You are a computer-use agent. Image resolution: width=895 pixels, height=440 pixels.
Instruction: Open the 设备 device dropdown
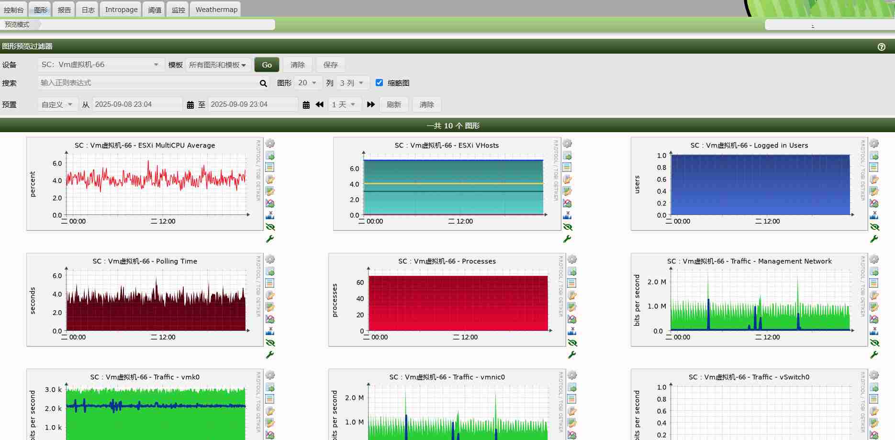[x=100, y=65]
